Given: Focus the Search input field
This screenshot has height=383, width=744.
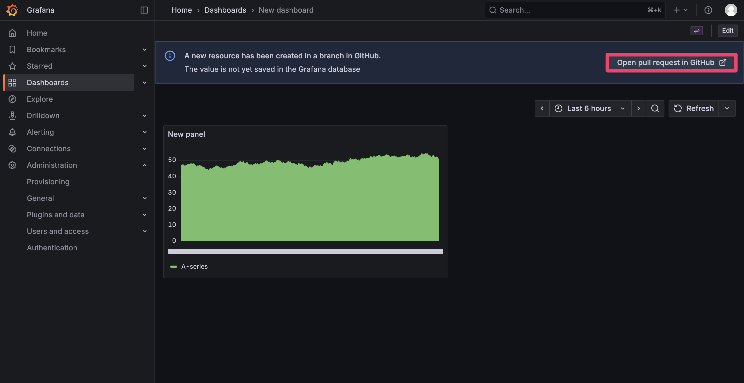Looking at the screenshot, I should point(575,10).
